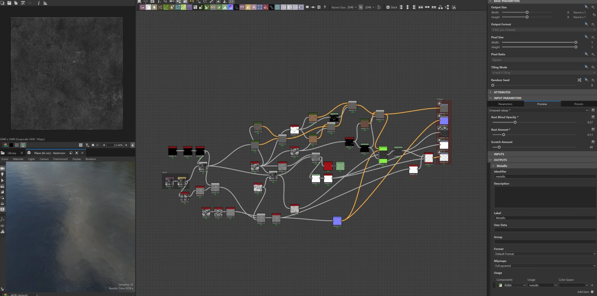Switch to the Parameters tab
The width and height of the screenshot is (597, 296).
505,104
